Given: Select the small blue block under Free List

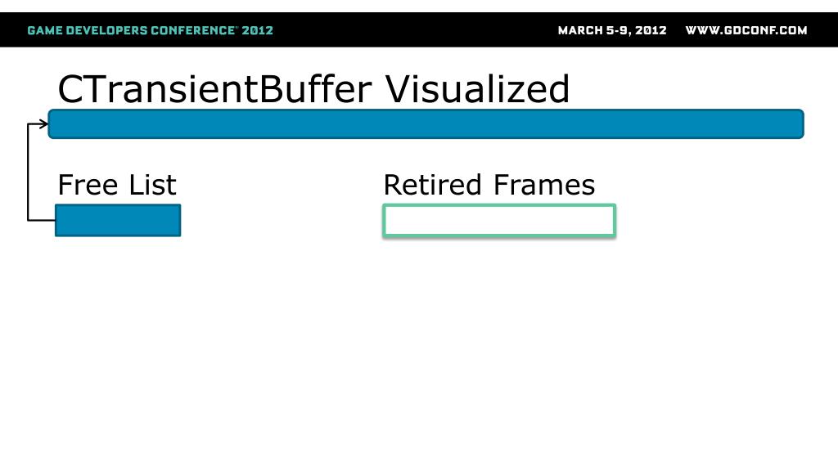Looking at the screenshot, I should pos(118,221).
